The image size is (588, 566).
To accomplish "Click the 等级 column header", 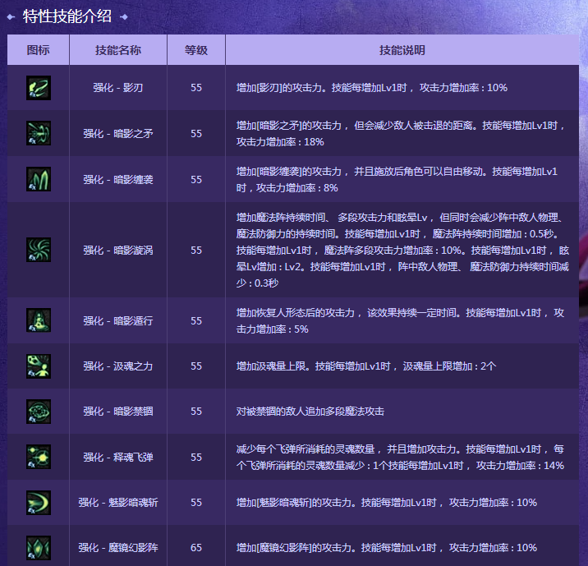I will pyautogui.click(x=196, y=50).
